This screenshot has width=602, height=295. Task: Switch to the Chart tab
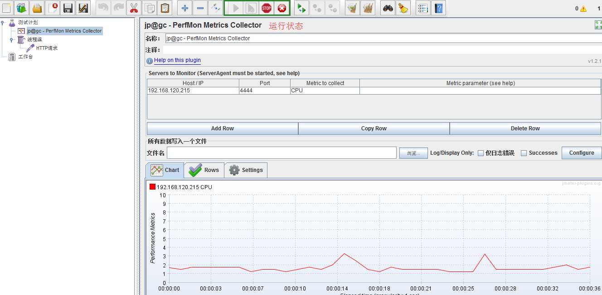point(165,170)
